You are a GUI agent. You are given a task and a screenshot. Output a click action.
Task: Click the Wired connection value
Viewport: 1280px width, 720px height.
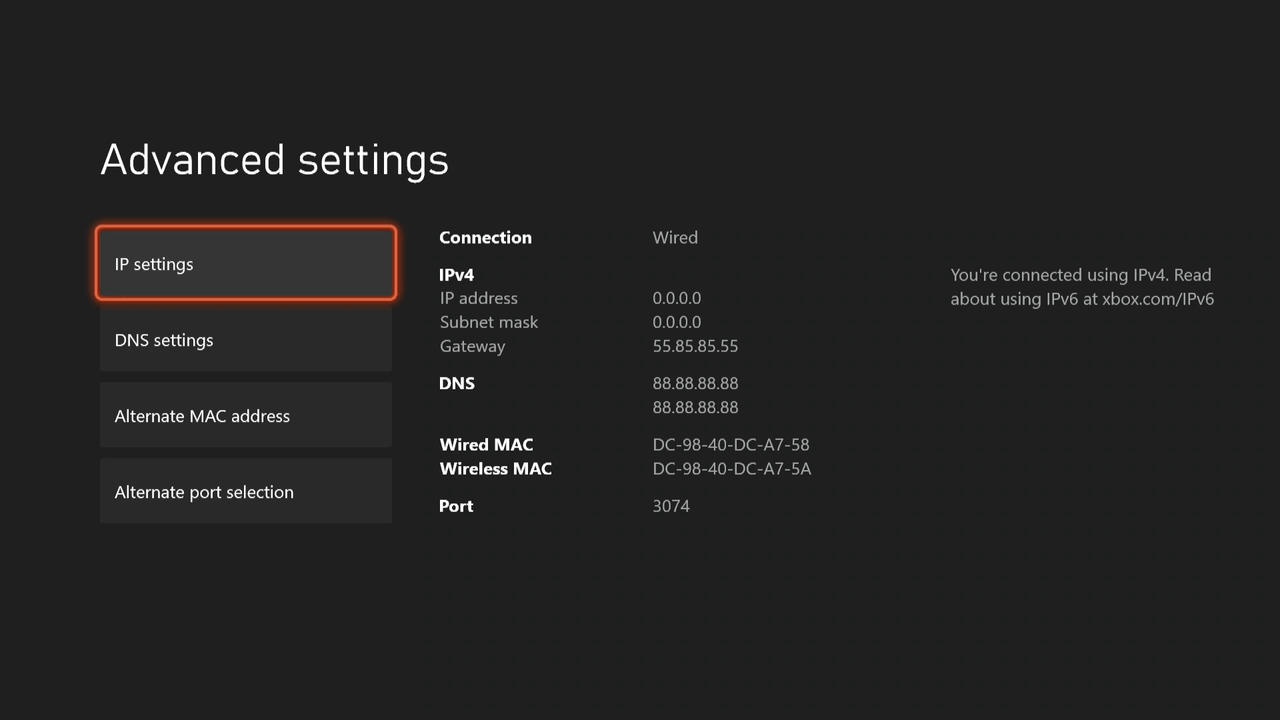pos(675,238)
